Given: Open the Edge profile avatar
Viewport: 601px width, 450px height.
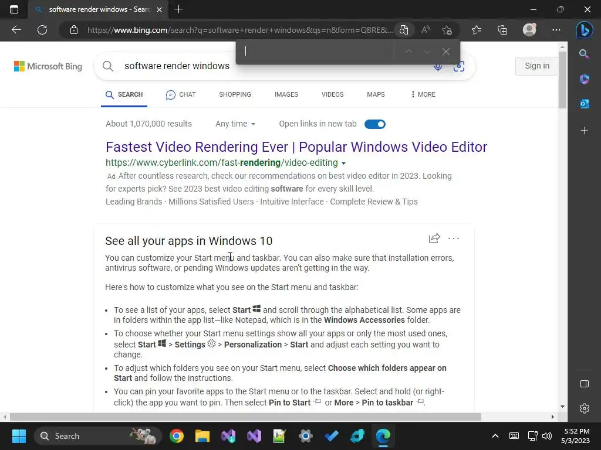Looking at the screenshot, I should click(529, 30).
